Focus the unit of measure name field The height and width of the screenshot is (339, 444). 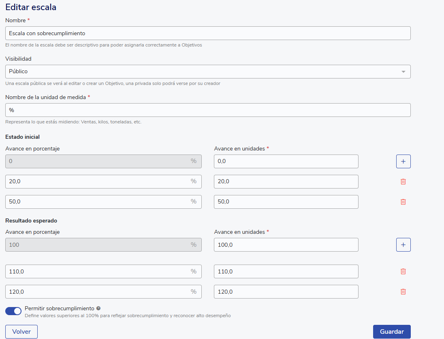coord(208,110)
